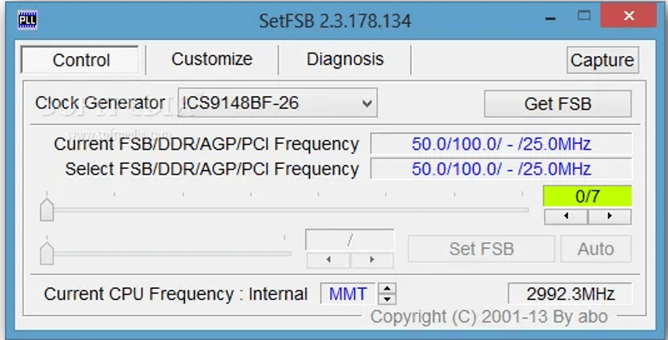The width and height of the screenshot is (668, 340).
Task: Click right arrow under the slash field
Action: (372, 260)
